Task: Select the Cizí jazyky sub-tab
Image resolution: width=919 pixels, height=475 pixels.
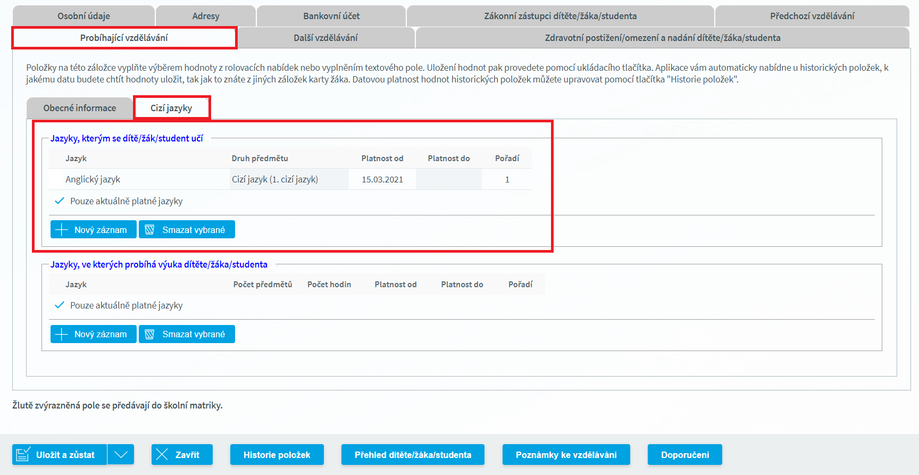Action: [x=171, y=108]
